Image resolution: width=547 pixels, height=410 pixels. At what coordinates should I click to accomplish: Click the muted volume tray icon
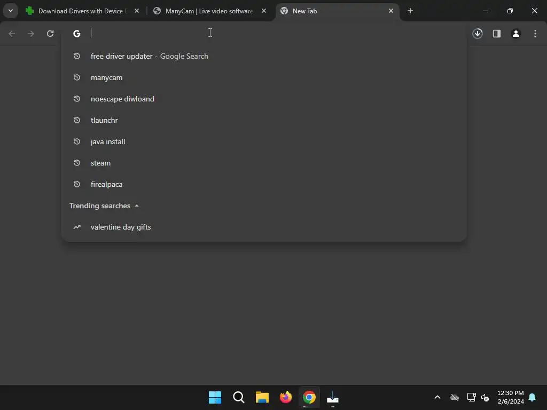click(485, 397)
